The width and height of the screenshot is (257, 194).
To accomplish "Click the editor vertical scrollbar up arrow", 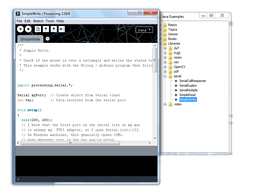I will (x=155, y=46).
